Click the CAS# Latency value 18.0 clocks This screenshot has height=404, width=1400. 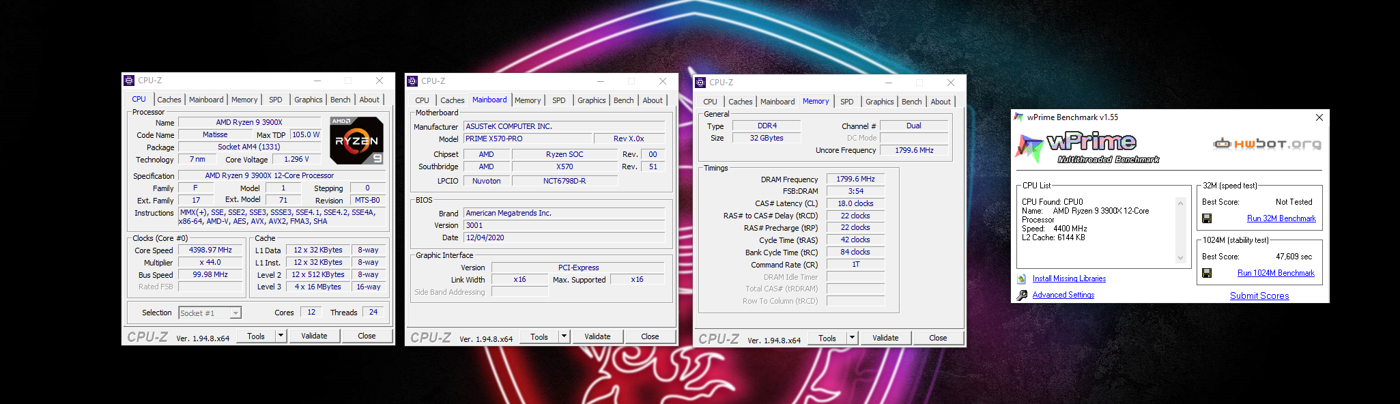click(x=855, y=203)
